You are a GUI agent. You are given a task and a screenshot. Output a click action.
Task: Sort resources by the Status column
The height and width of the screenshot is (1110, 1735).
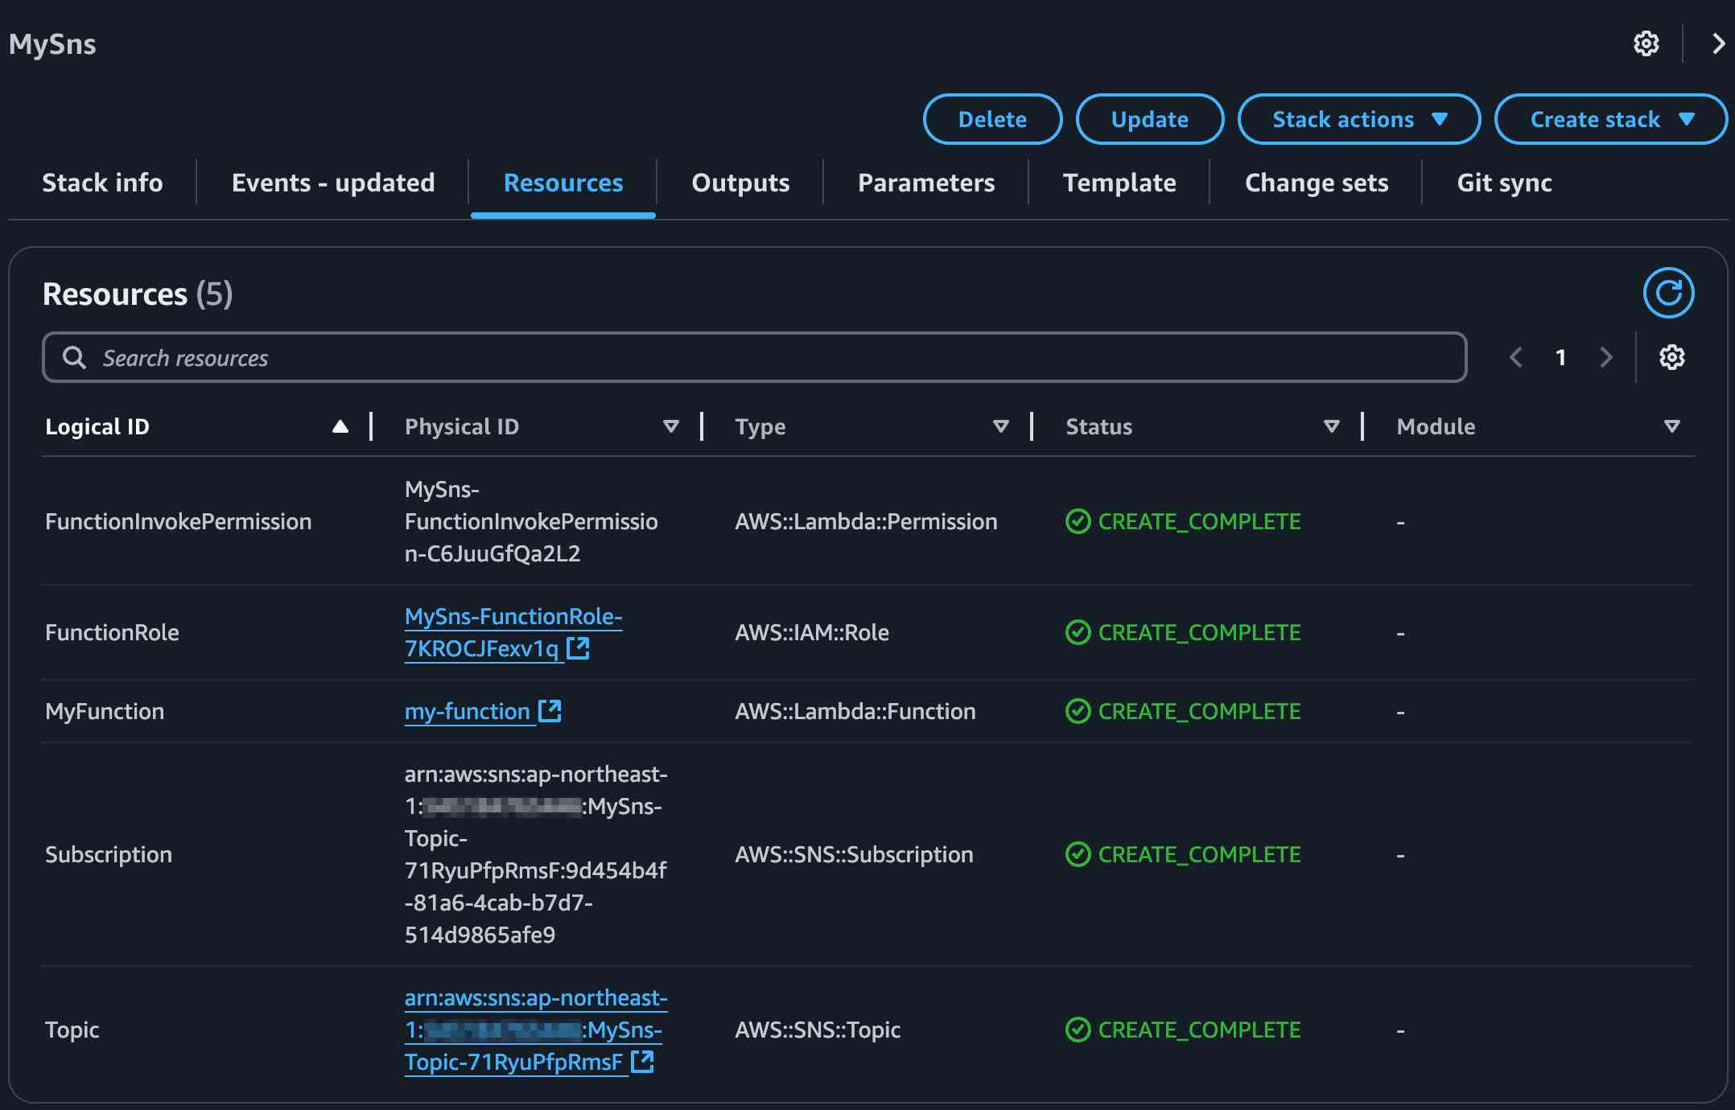[x=1331, y=426]
